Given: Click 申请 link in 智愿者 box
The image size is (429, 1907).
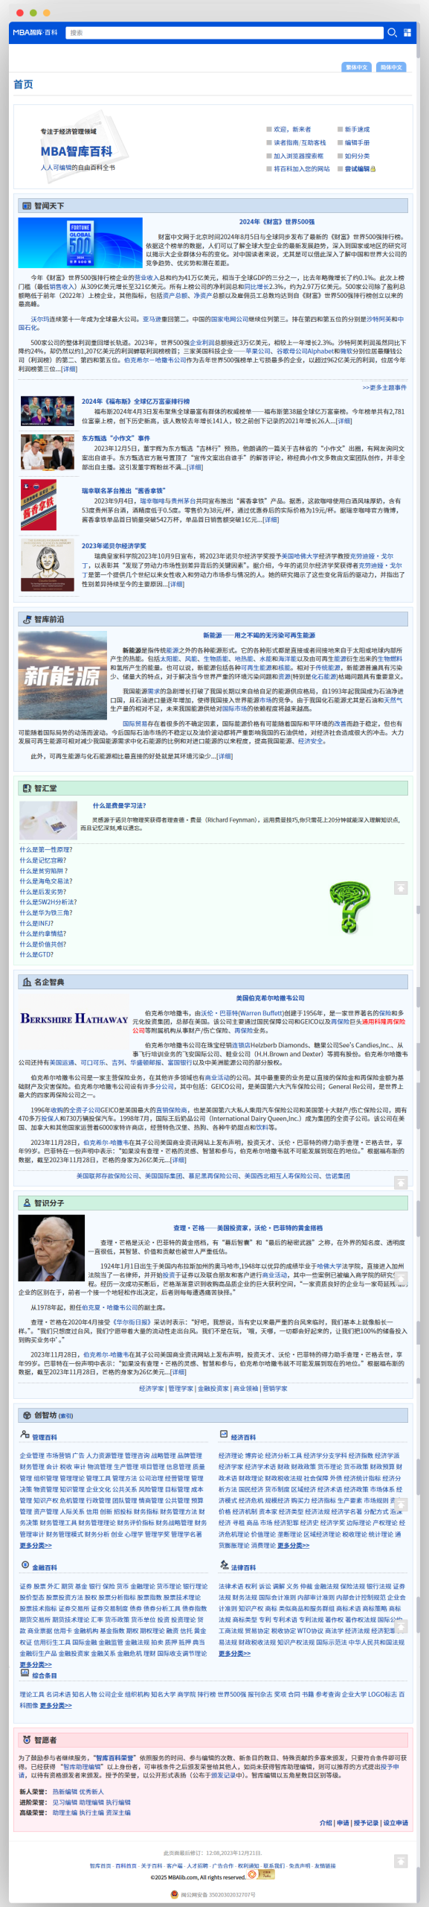Looking at the screenshot, I should pyautogui.click(x=343, y=1823).
